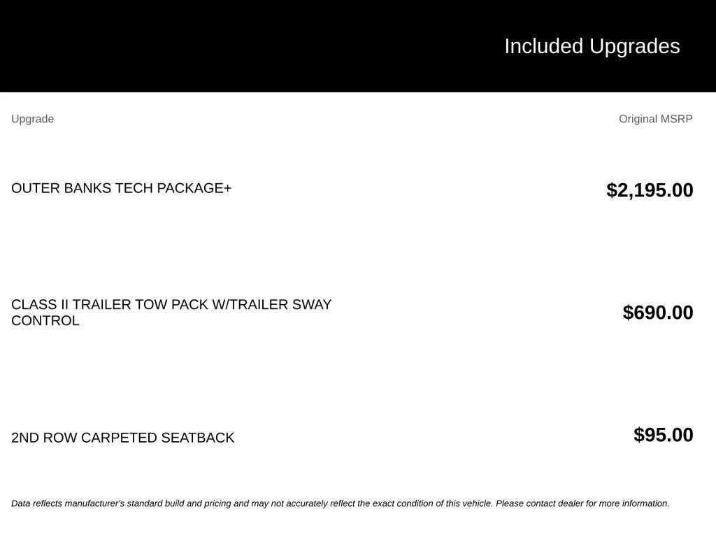Open the CLASS II TRAILER TOW PACK upgrade
The image size is (716, 537).
(171, 313)
